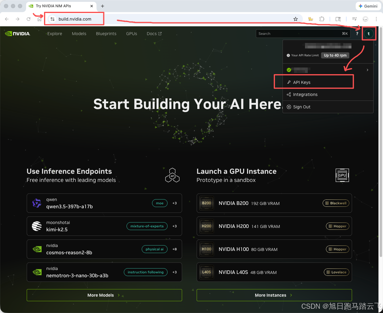Viewport: 383px width, 313px height.
Task: Open the help question mark icon
Action: coord(357,34)
